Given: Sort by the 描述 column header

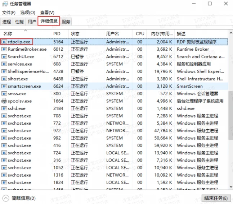Looking at the screenshot, I should [x=201, y=34].
